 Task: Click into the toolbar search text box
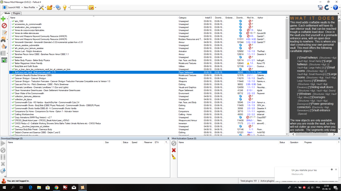tap(79, 8)
